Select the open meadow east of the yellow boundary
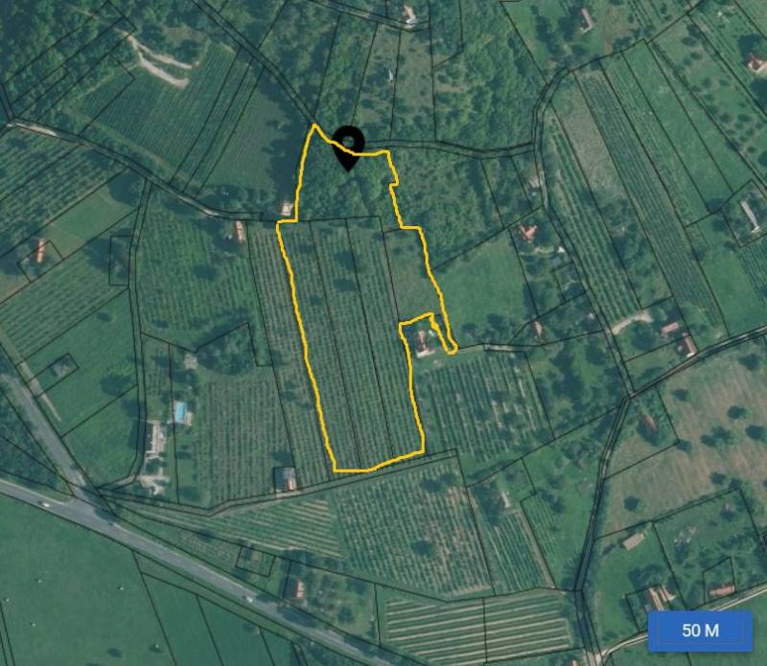This screenshot has height=666, width=767. (x=482, y=293)
